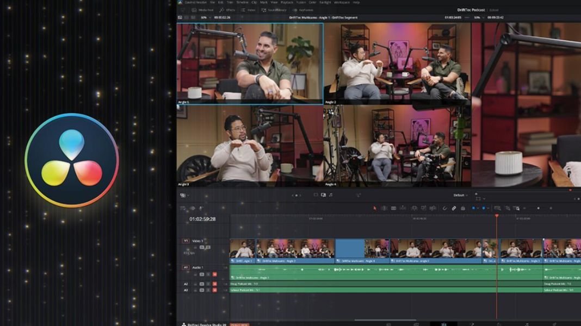Adjust the timeline zoom slider

coord(538,208)
